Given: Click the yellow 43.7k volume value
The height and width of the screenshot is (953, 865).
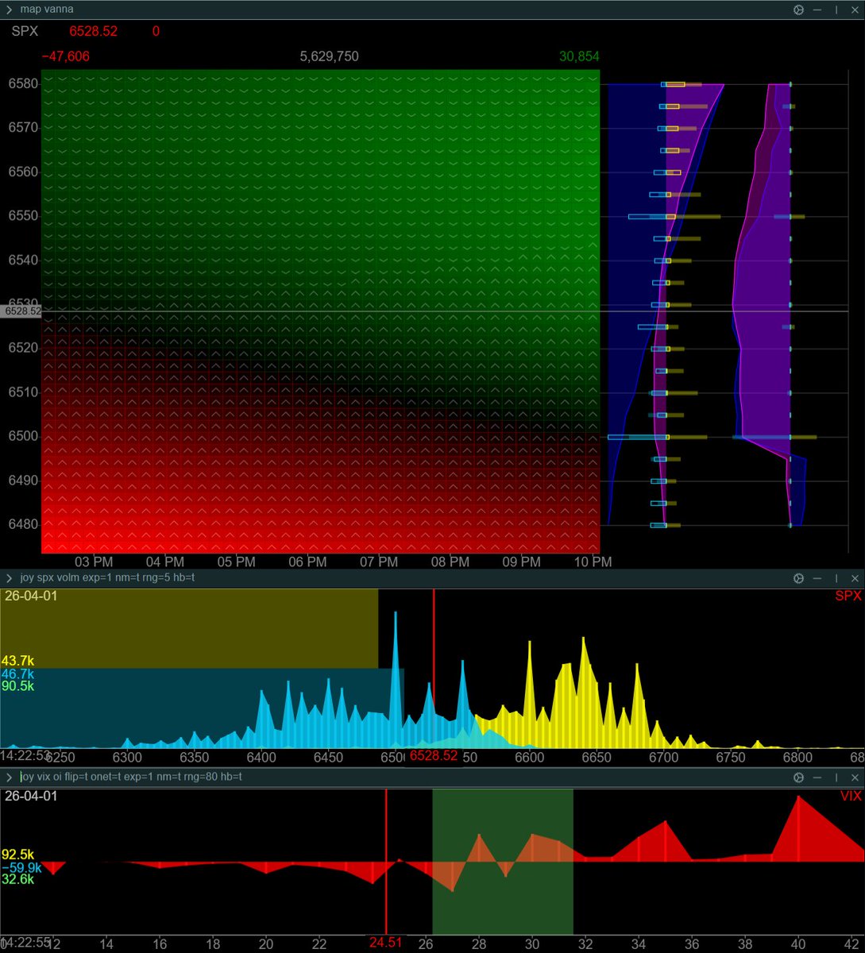Looking at the screenshot, I should (x=17, y=661).
